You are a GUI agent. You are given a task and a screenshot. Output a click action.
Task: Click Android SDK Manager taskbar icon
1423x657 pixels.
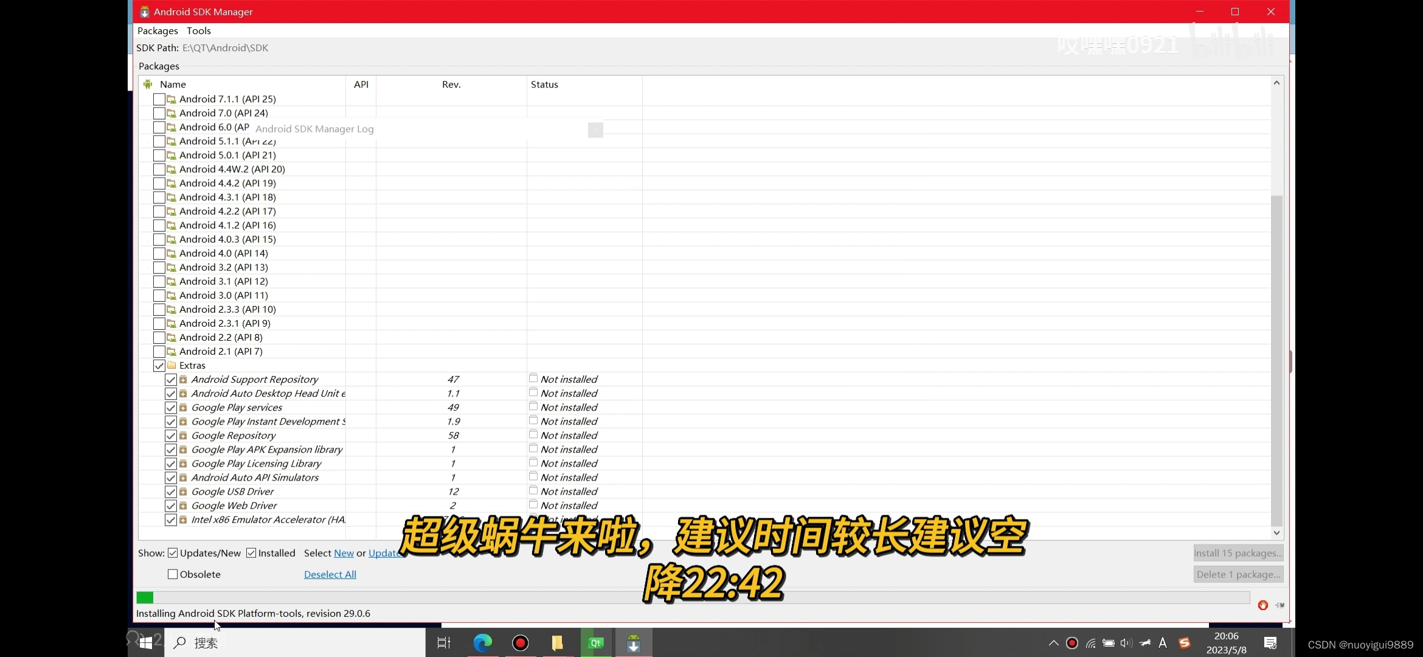point(634,643)
